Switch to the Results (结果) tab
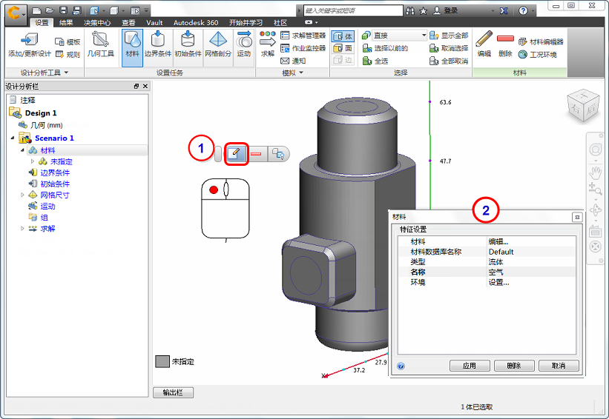Screen dimensions: 609x419 (66, 22)
